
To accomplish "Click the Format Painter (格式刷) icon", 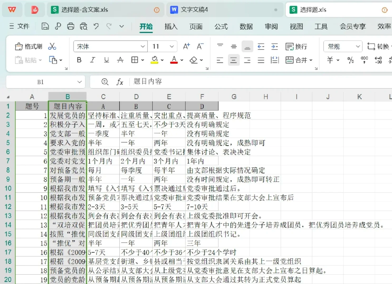I will 19,47.
